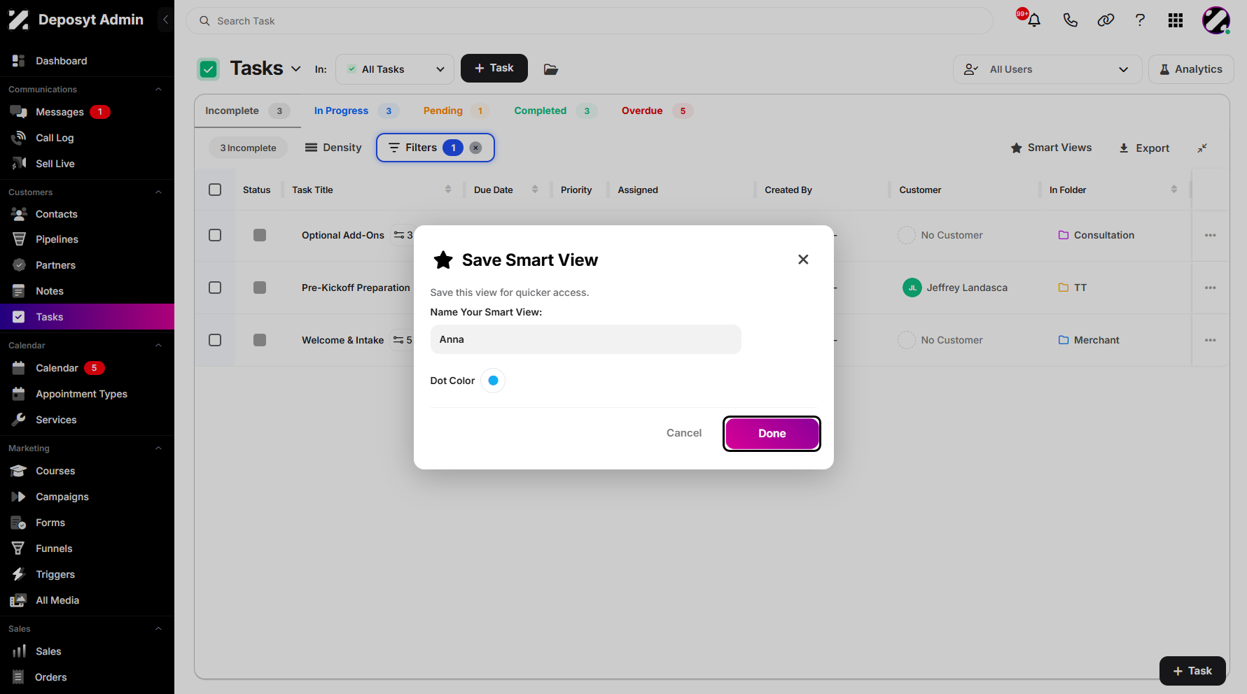Screen dimensions: 1247x694
Task: Open row actions for Welcome & Intake
Action: (1210, 340)
